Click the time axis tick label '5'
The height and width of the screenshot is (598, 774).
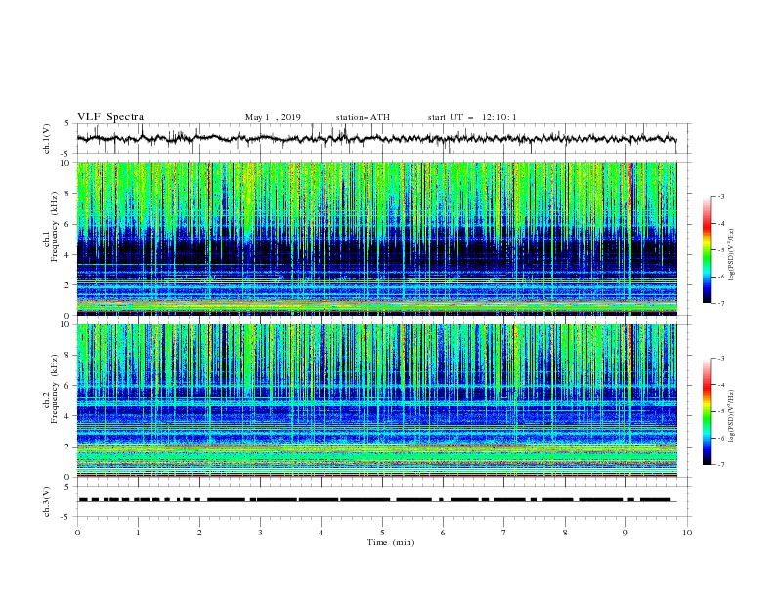pyautogui.click(x=382, y=533)
